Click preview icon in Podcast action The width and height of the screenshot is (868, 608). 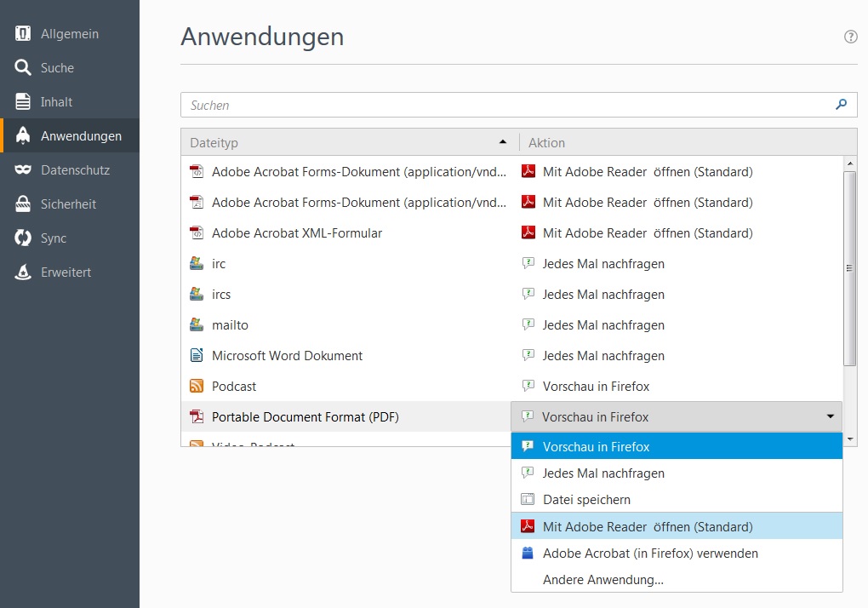pos(528,386)
